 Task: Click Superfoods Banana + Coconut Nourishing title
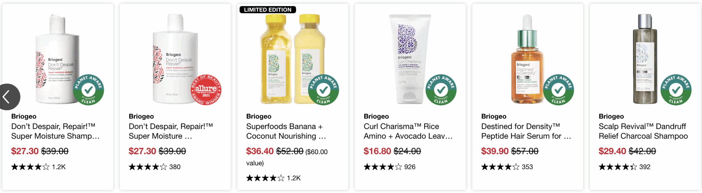(286, 131)
